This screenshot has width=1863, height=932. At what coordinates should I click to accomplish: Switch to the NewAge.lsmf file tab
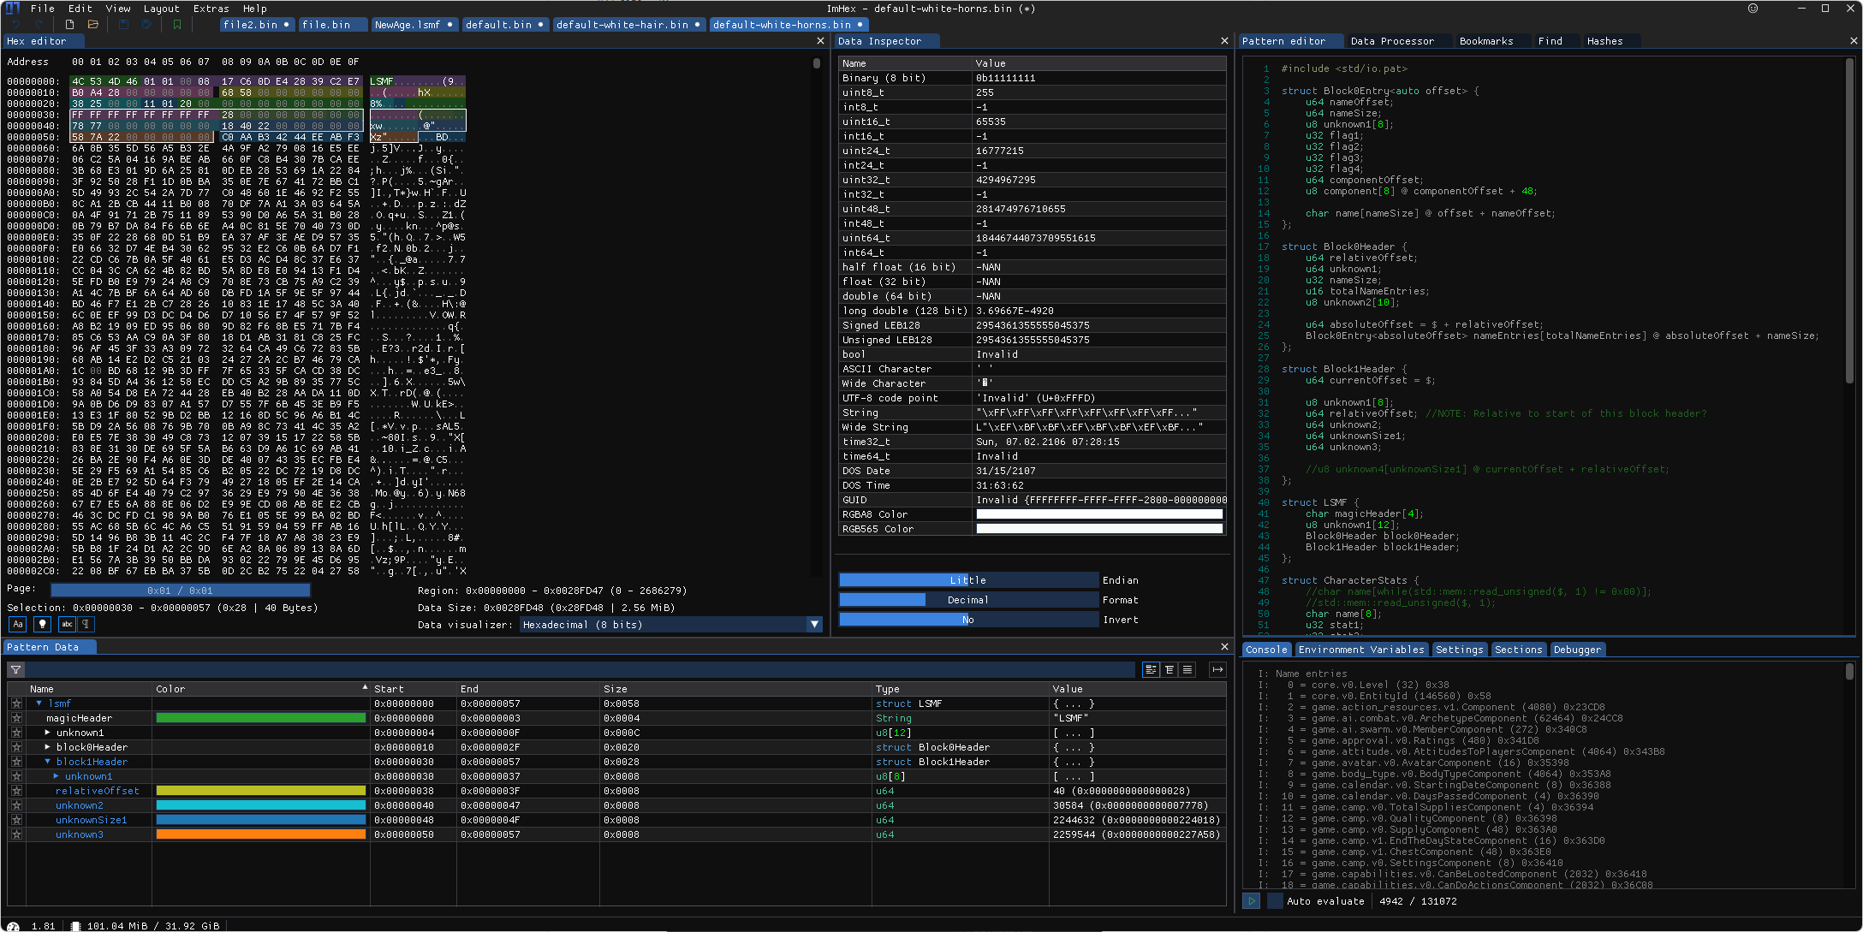point(408,25)
